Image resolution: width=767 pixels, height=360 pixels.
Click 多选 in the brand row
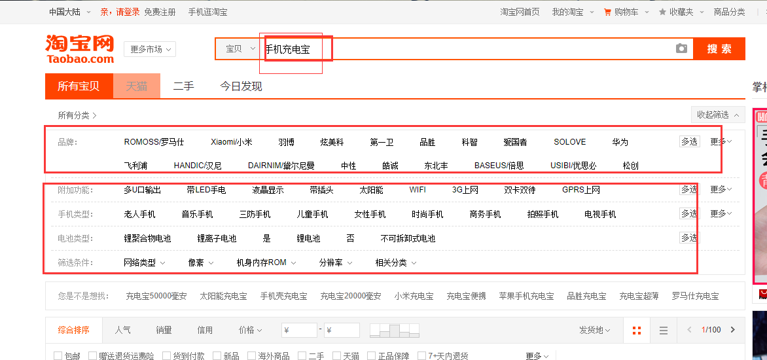click(689, 141)
